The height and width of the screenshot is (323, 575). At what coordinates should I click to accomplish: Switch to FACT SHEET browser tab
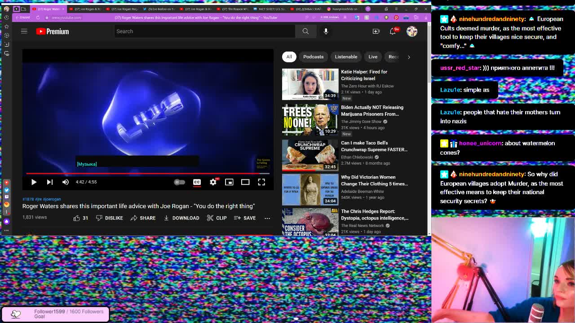(270, 9)
